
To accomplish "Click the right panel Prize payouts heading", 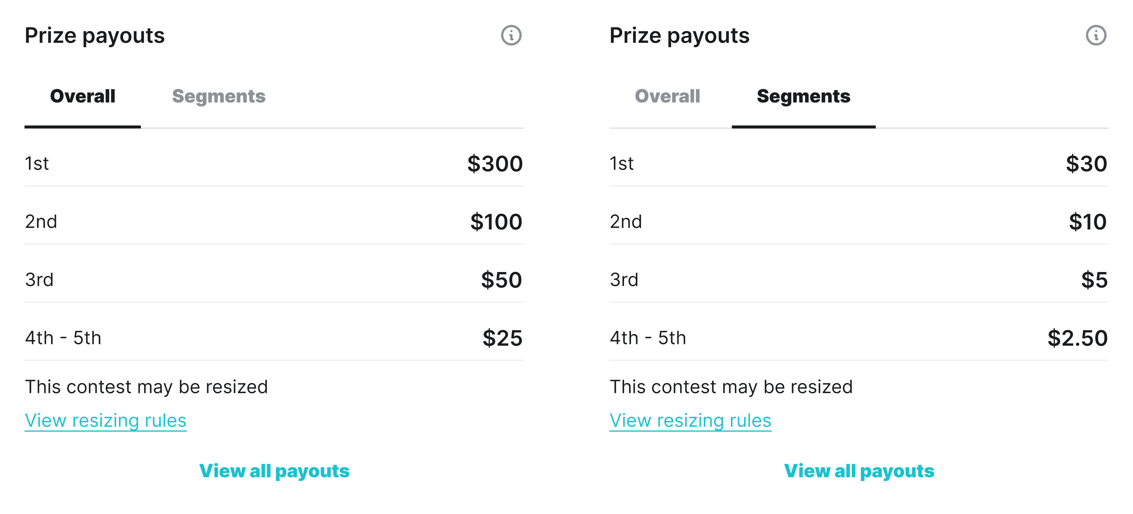I will pos(680,36).
